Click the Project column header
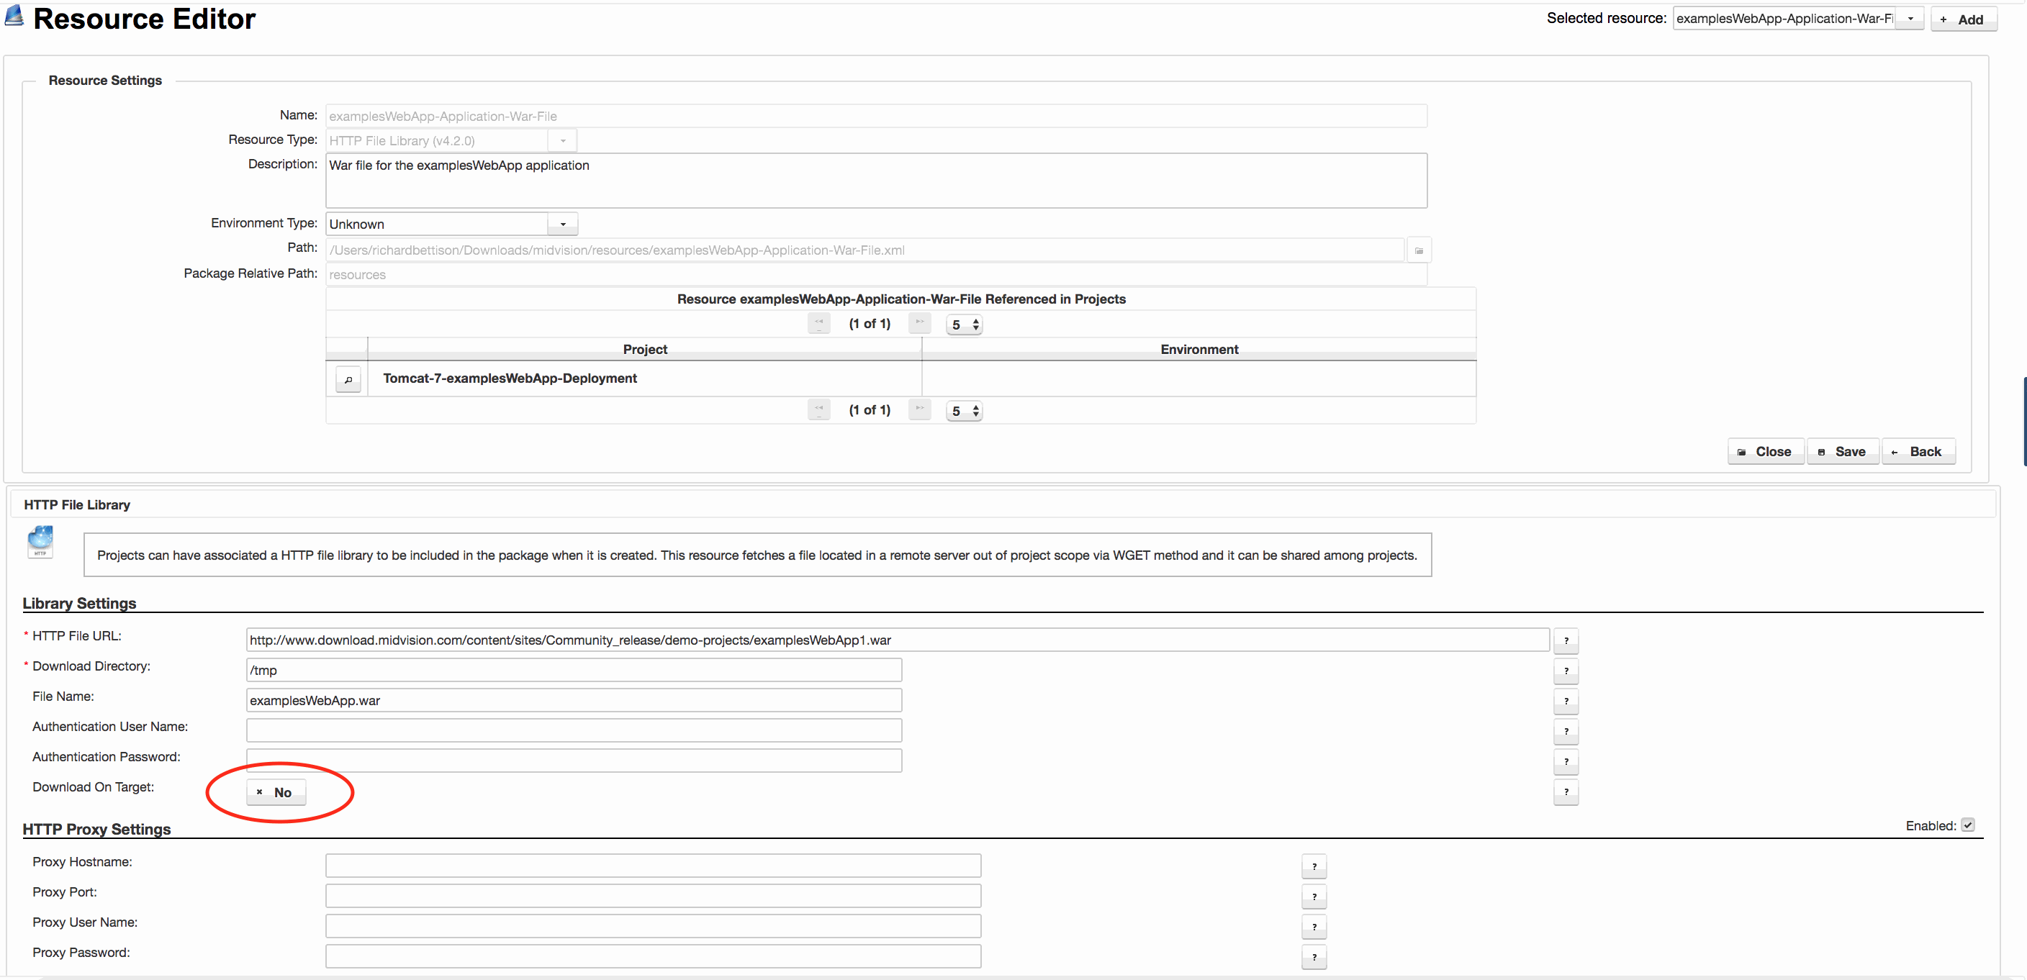The height and width of the screenshot is (980, 2027). pyautogui.click(x=644, y=349)
